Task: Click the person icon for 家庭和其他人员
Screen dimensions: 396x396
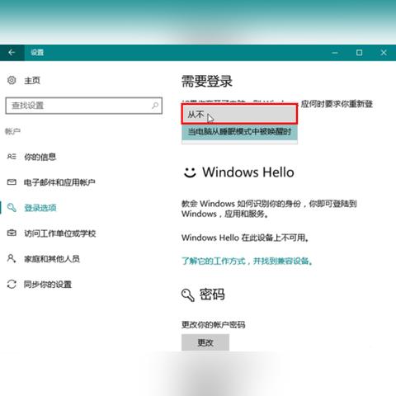Action: coord(12,258)
